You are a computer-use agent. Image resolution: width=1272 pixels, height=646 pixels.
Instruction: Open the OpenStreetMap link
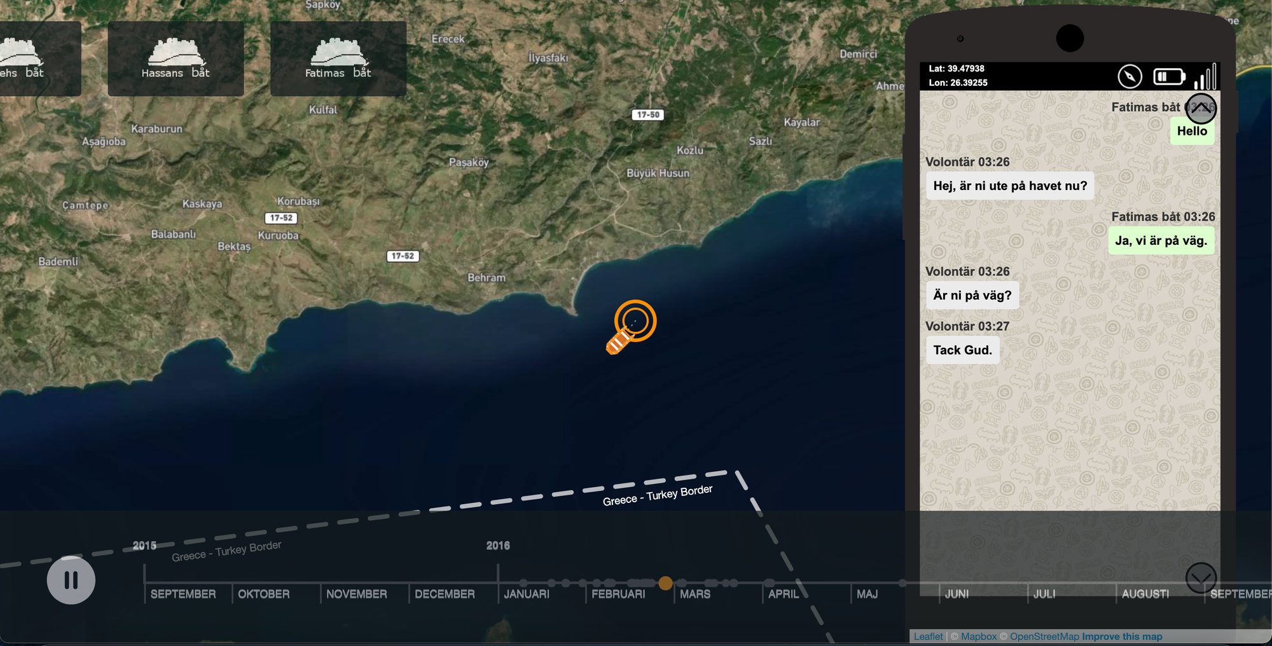coord(1044,636)
